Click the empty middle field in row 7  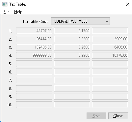click(x=72, y=80)
